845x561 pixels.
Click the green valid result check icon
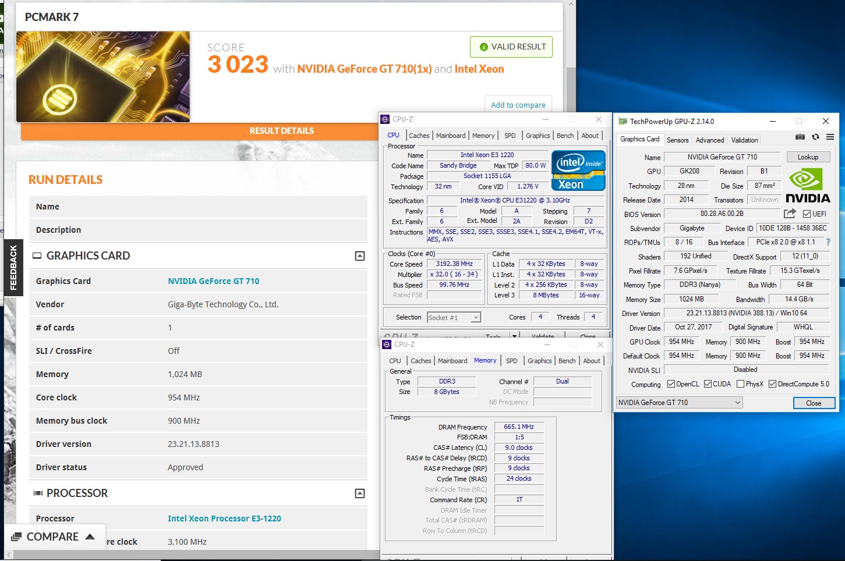click(x=483, y=47)
